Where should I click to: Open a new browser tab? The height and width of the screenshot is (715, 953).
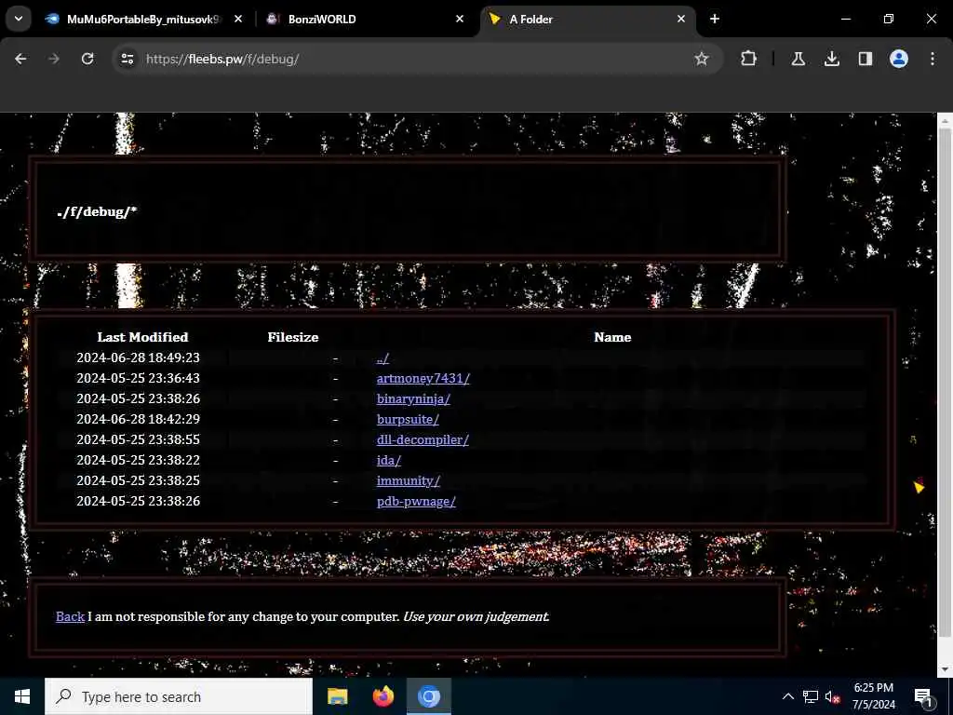point(715,19)
